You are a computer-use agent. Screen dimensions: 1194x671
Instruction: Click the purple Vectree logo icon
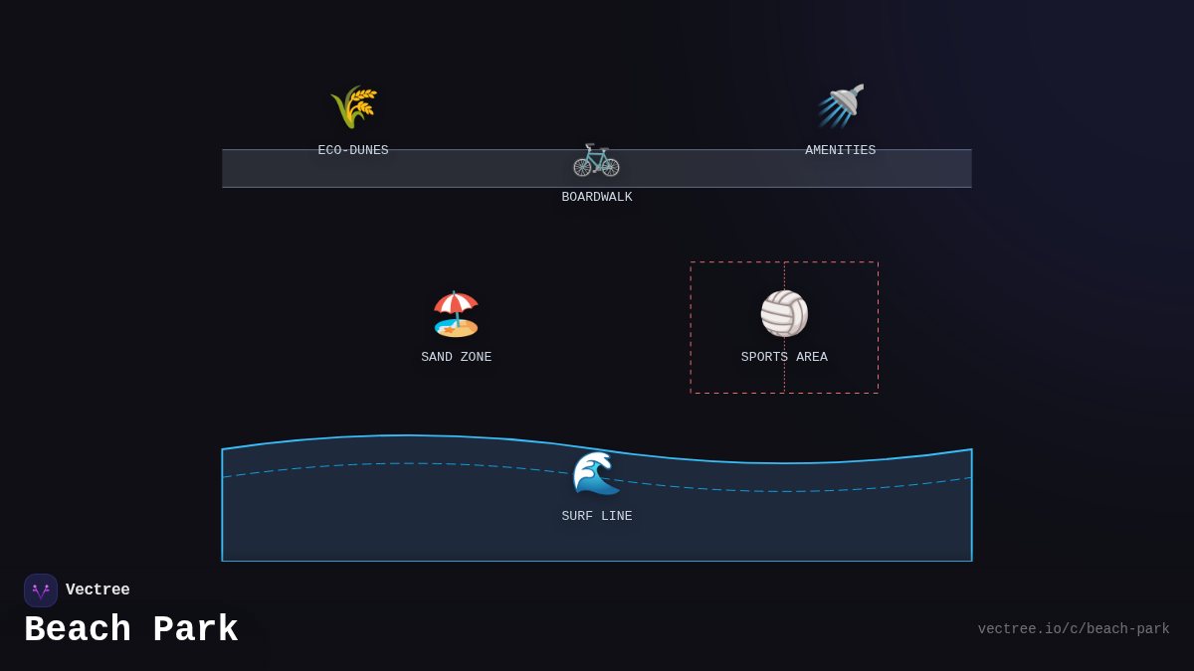click(x=41, y=590)
